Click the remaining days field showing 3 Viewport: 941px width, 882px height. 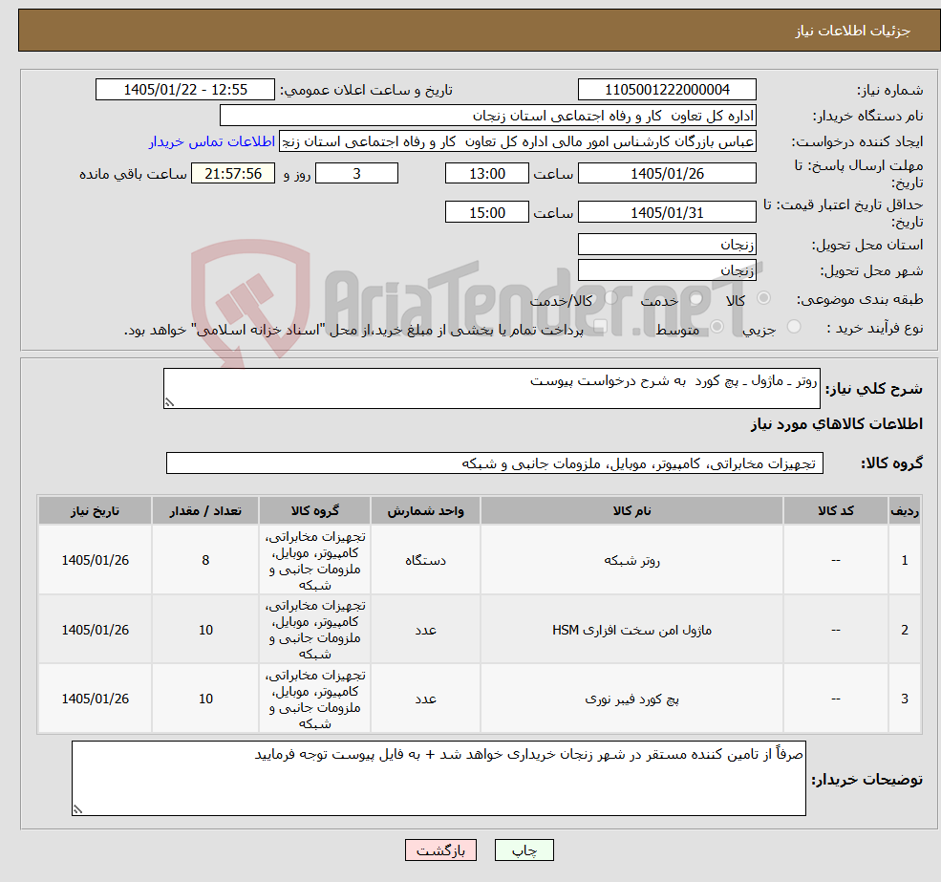tap(356, 174)
